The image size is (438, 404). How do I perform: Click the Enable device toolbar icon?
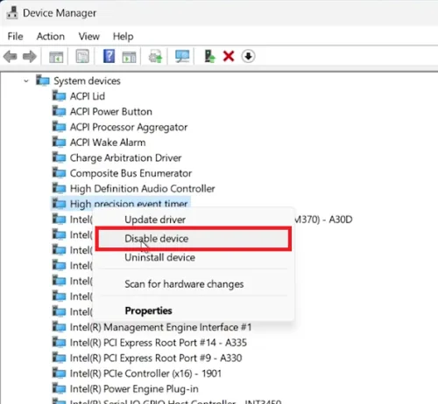coord(209,56)
